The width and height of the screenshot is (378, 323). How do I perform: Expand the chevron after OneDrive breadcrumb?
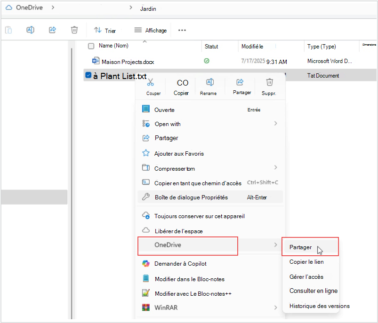coord(53,8)
